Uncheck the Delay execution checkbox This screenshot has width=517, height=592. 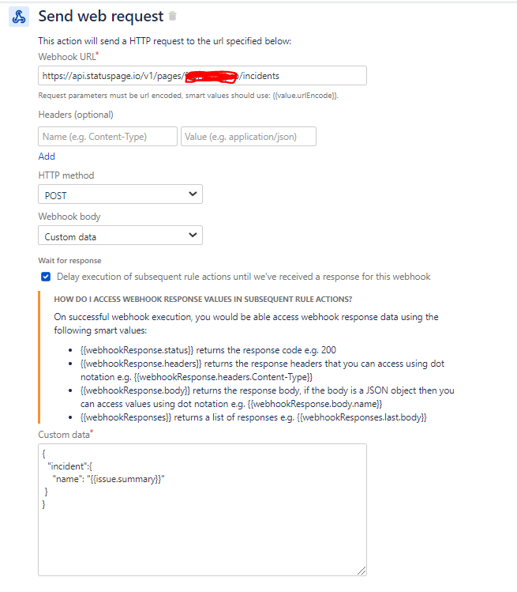click(x=46, y=277)
